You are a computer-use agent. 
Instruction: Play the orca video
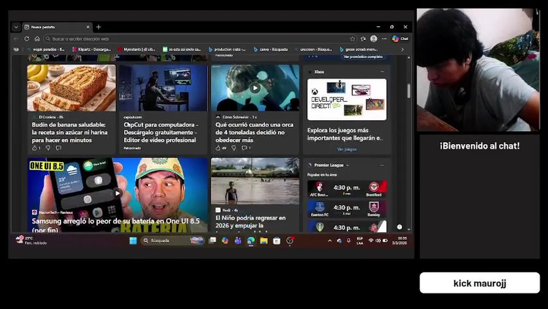pyautogui.click(x=255, y=88)
